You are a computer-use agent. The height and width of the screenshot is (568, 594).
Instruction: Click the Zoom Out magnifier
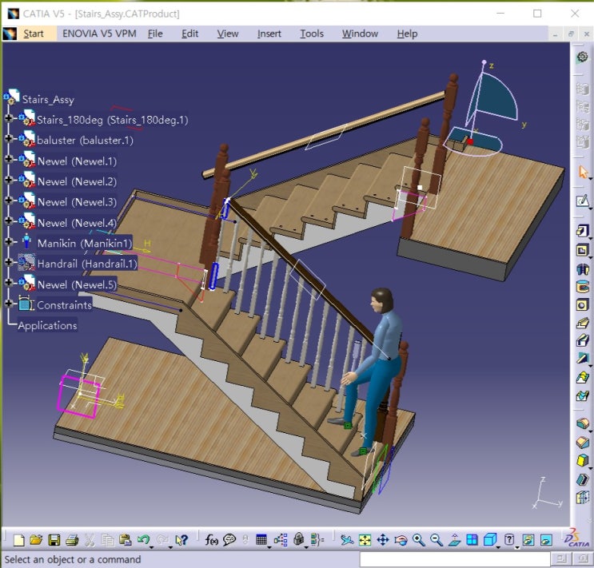click(437, 539)
